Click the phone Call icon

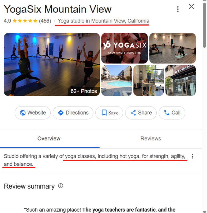[167, 113]
